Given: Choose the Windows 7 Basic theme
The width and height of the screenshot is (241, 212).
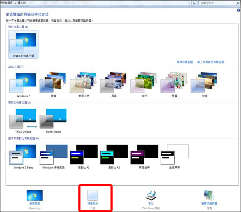Looking at the screenshot, I should coord(23,156).
